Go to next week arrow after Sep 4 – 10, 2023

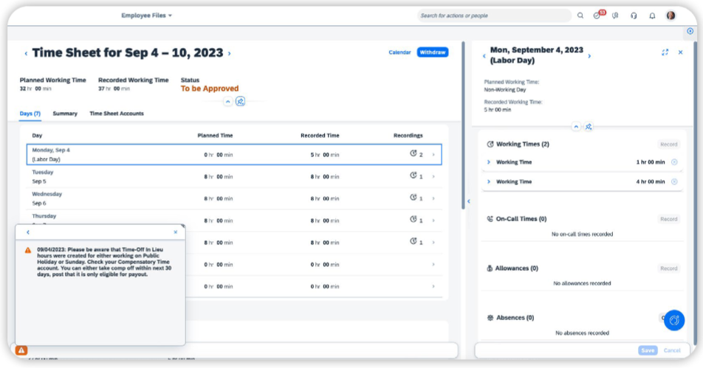point(230,53)
